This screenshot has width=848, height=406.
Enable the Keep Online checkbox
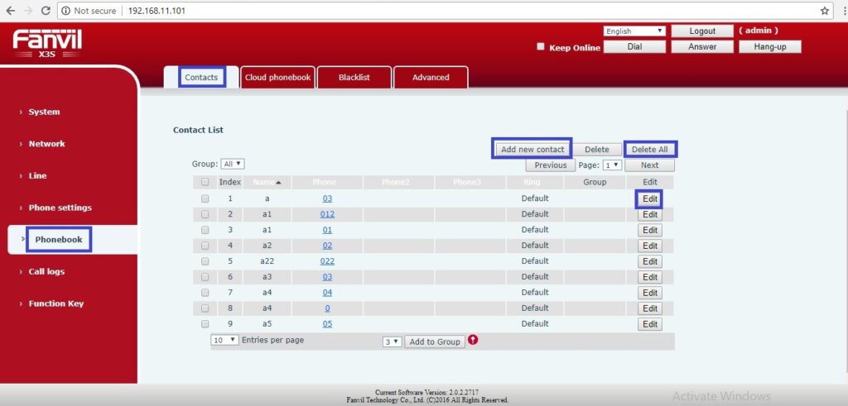click(x=541, y=47)
